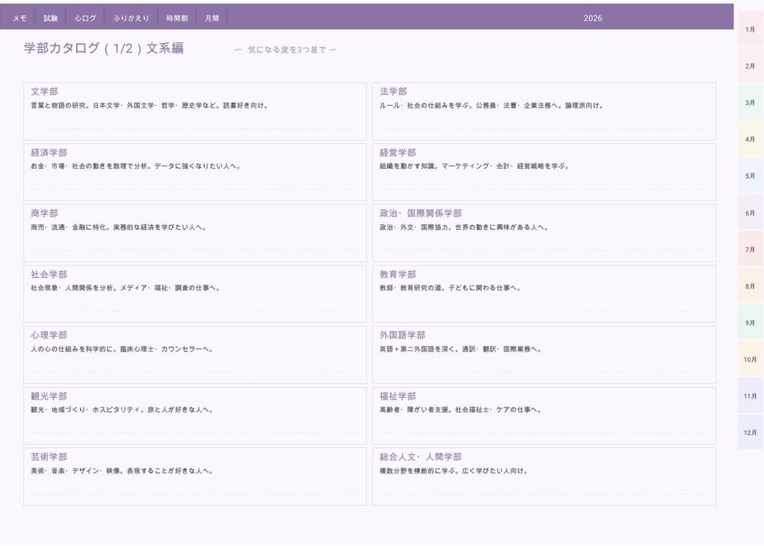Open the 3月 side tab
Screen dimensions: 764x546
point(750,103)
